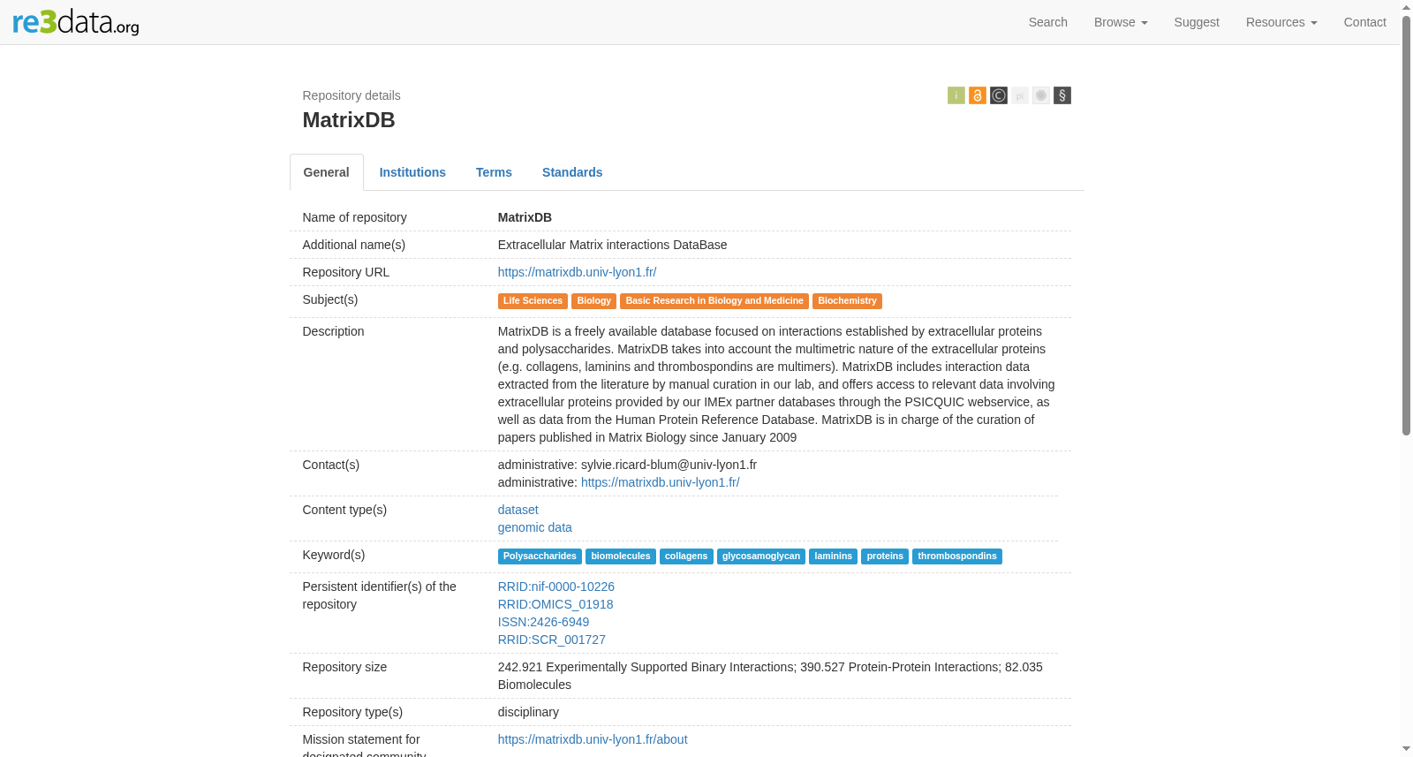1413x757 pixels.
Task: Open the administrative contact matrixdb link
Action: tap(661, 482)
